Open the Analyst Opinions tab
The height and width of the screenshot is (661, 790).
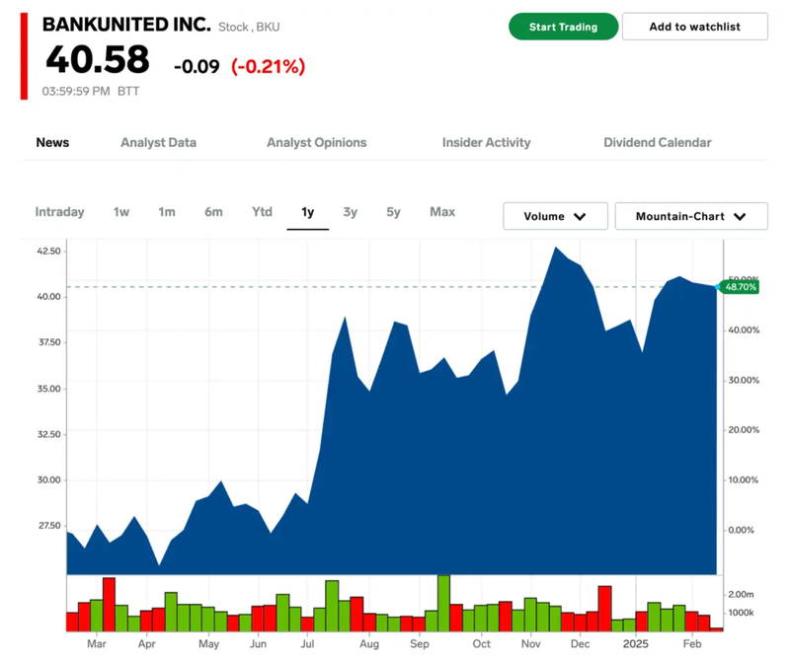316,142
